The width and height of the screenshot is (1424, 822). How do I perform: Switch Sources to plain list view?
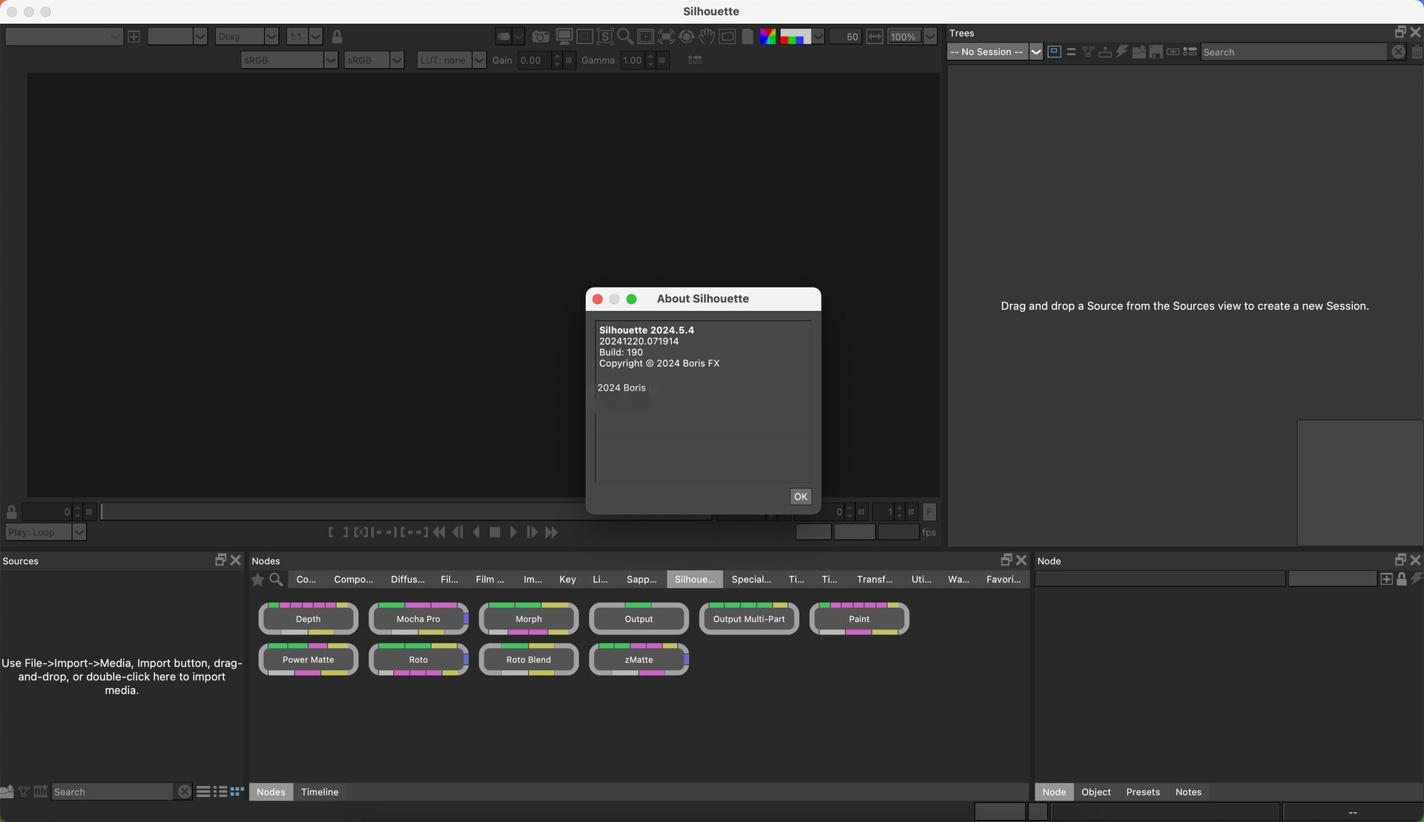pos(203,792)
